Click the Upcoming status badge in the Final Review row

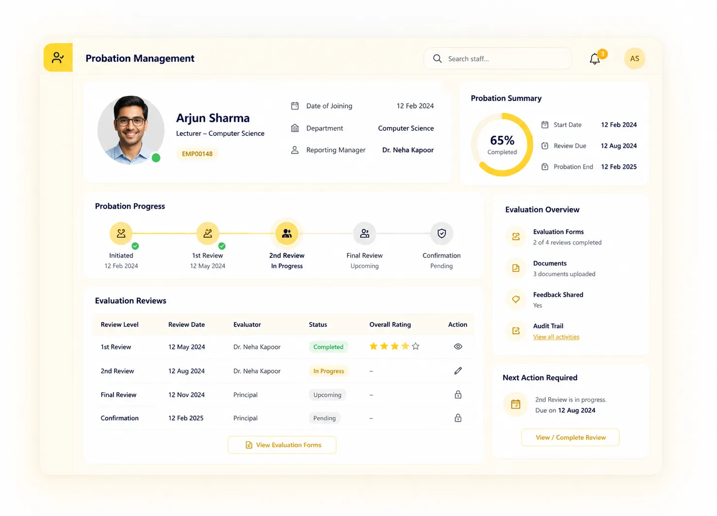327,395
